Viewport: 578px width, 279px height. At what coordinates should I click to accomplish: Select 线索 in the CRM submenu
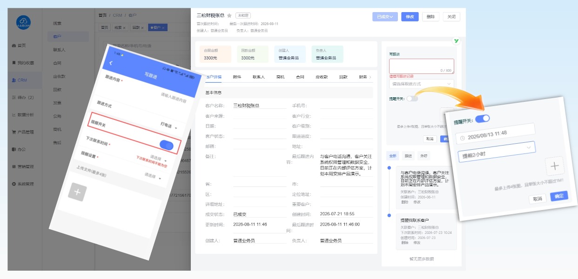[57, 23]
